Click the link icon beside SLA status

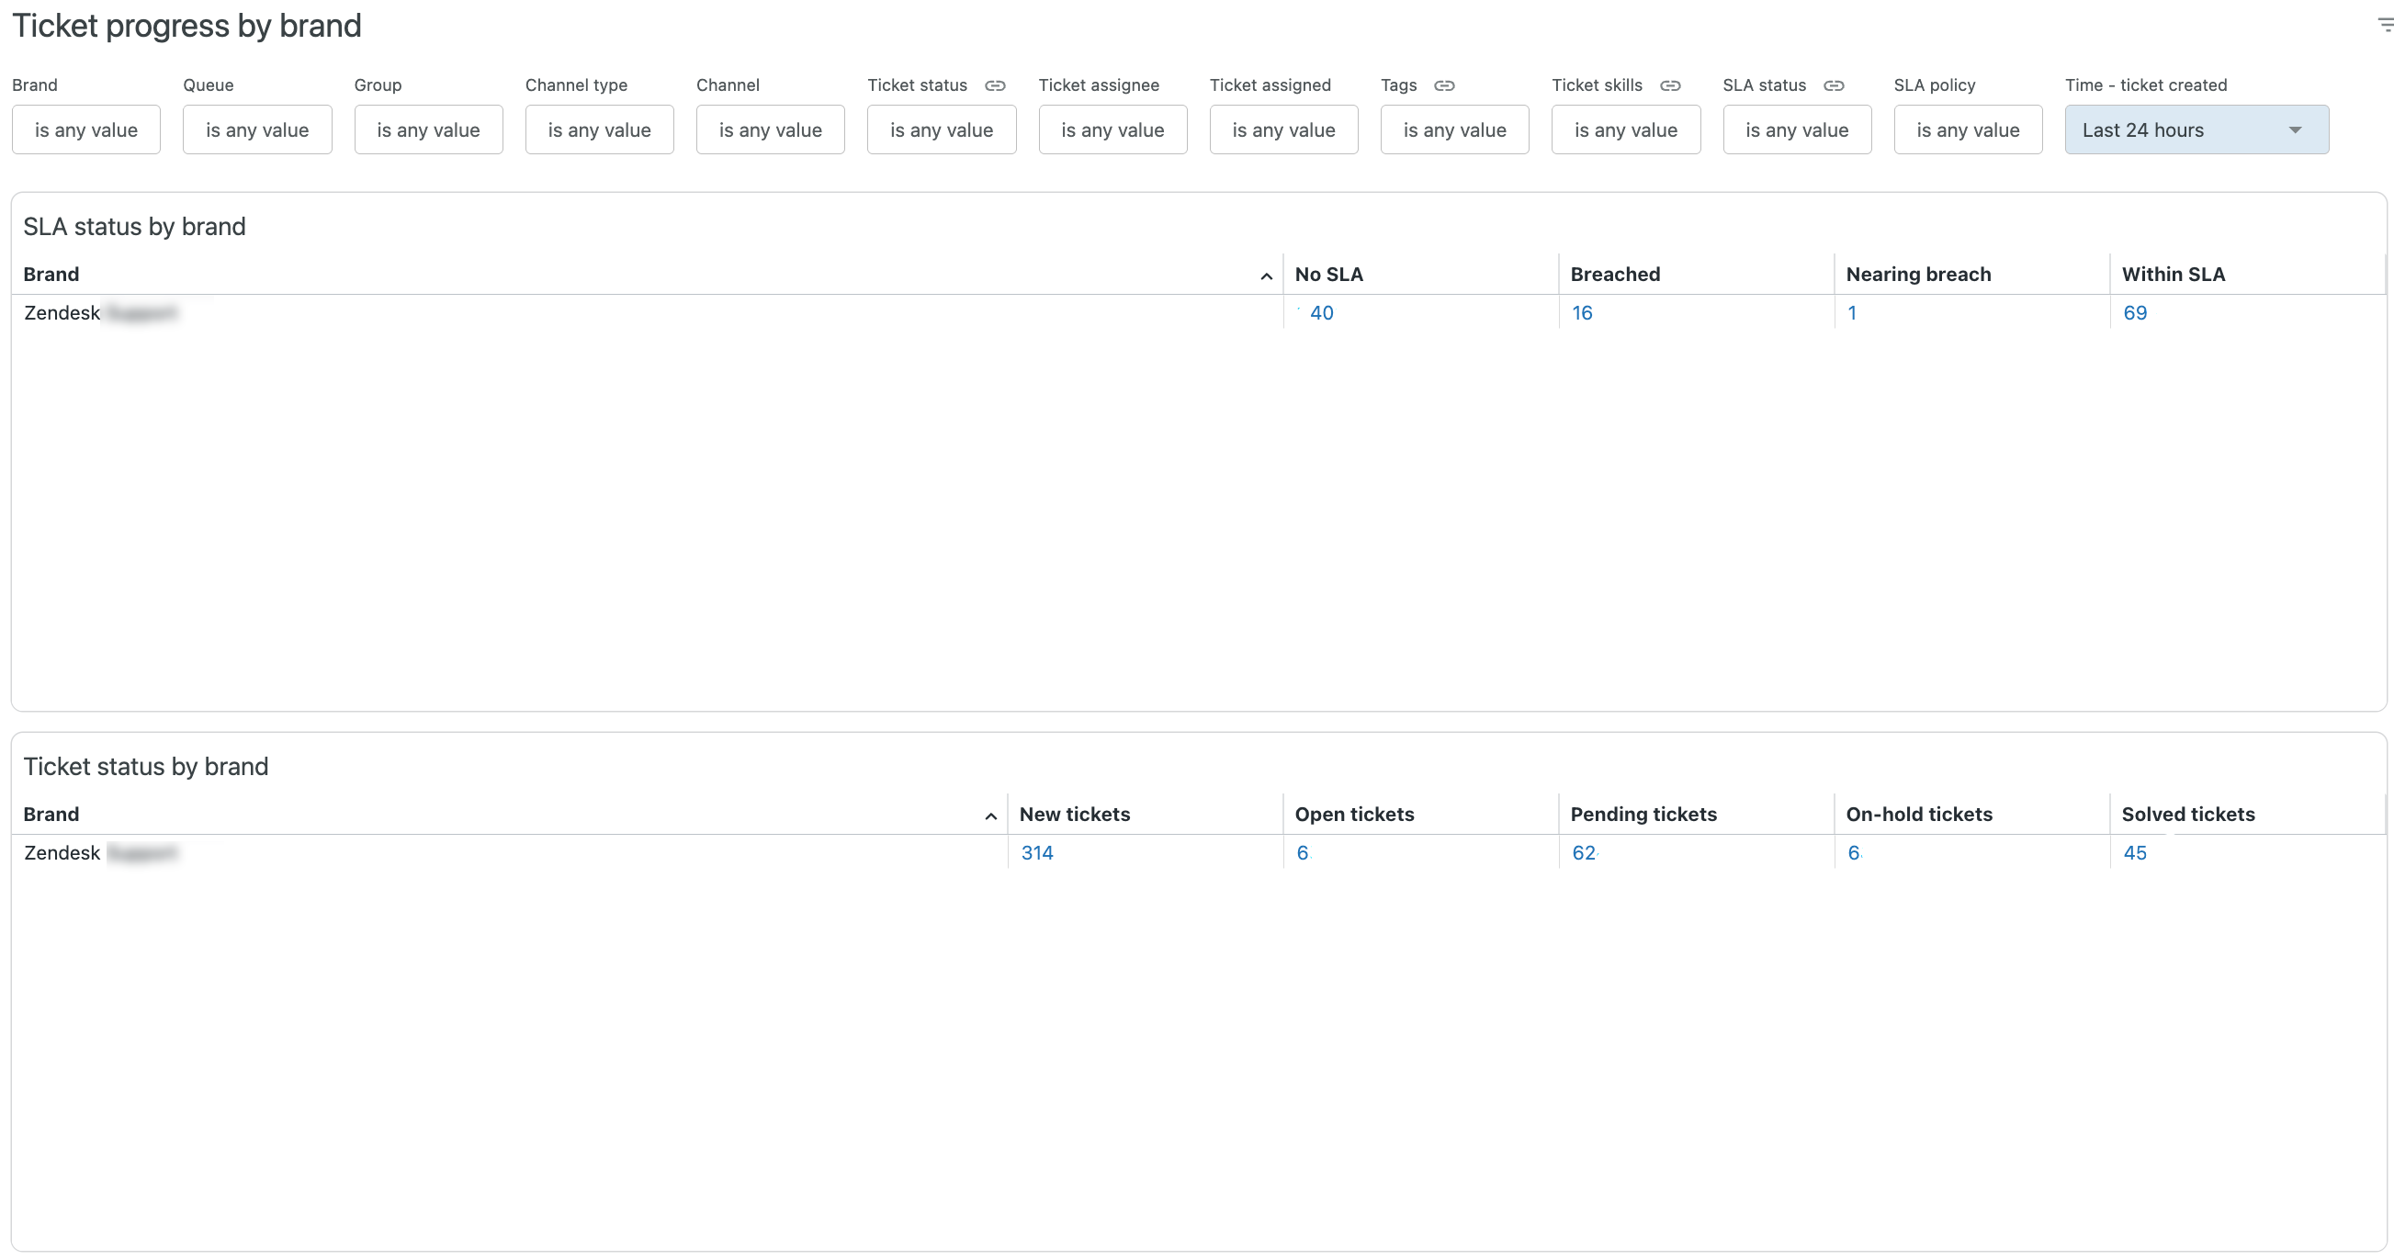pyautogui.click(x=1833, y=85)
